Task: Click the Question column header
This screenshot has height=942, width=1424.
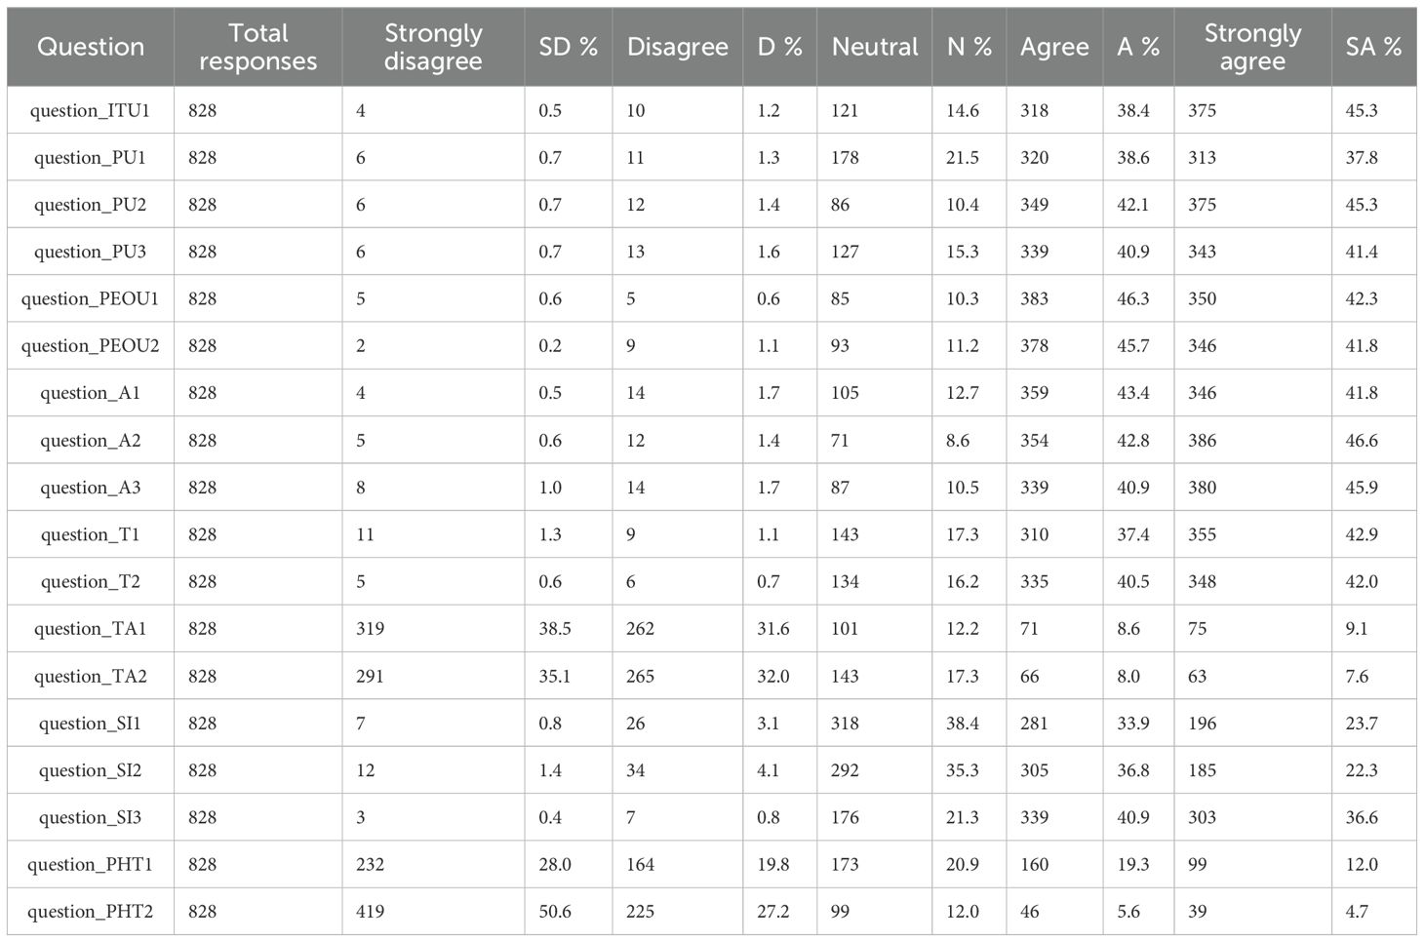Action: (x=91, y=47)
